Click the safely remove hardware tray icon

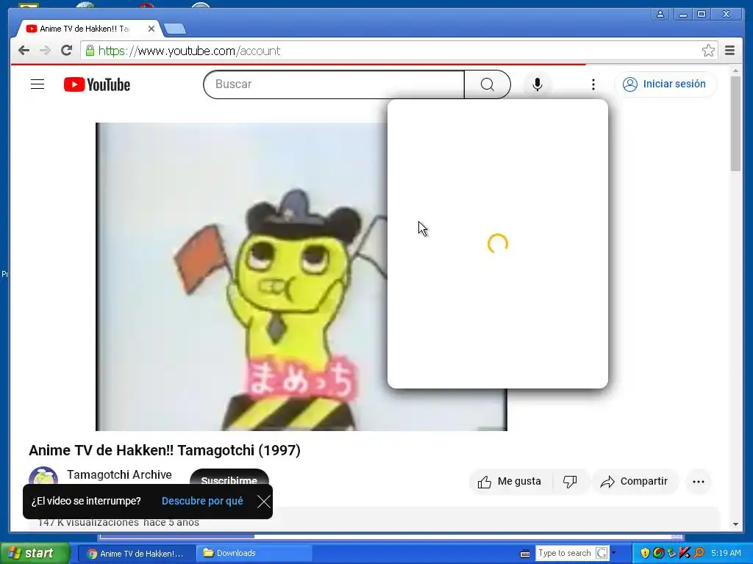coord(672,554)
